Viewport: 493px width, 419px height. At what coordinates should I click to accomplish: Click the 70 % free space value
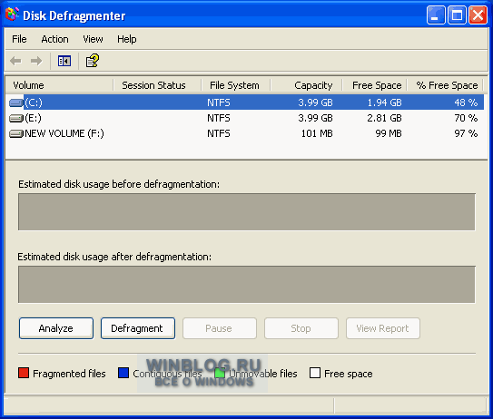click(x=466, y=118)
